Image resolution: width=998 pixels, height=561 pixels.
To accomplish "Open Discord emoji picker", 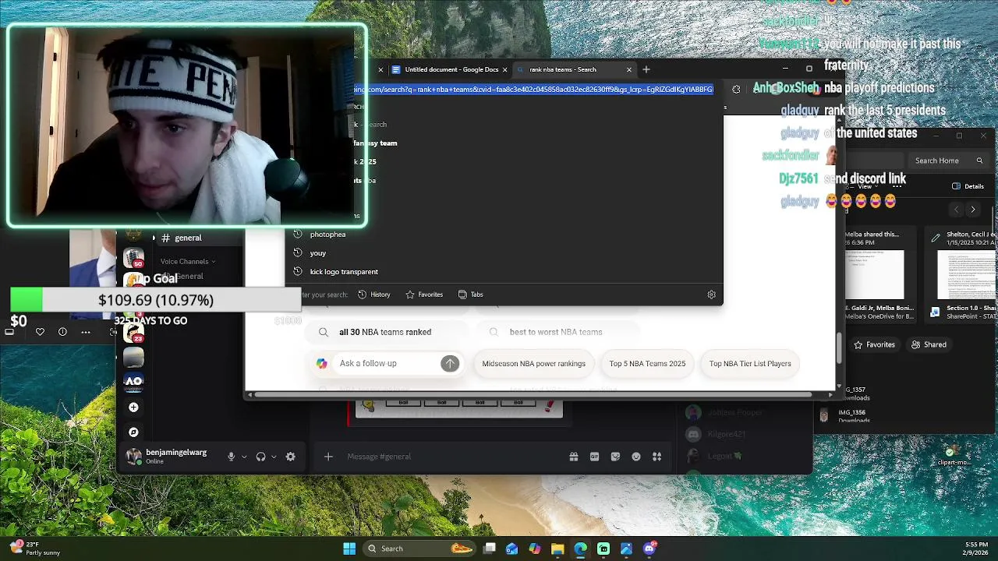I will tap(636, 457).
